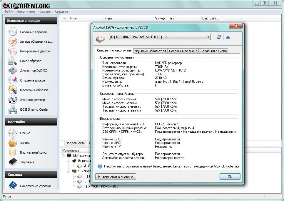Open the iSCSI Sharing Center icon
Image resolution: width=284 pixels, height=201 pixels.
pyautogui.click(x=13, y=109)
